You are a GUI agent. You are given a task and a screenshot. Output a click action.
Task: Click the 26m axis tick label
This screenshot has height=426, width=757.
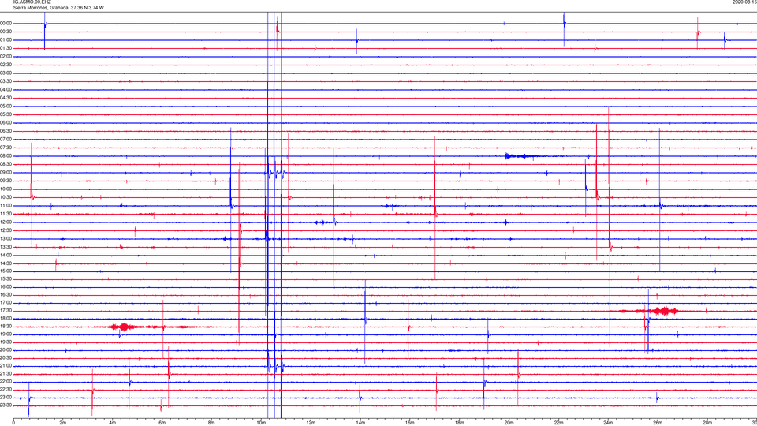click(658, 423)
